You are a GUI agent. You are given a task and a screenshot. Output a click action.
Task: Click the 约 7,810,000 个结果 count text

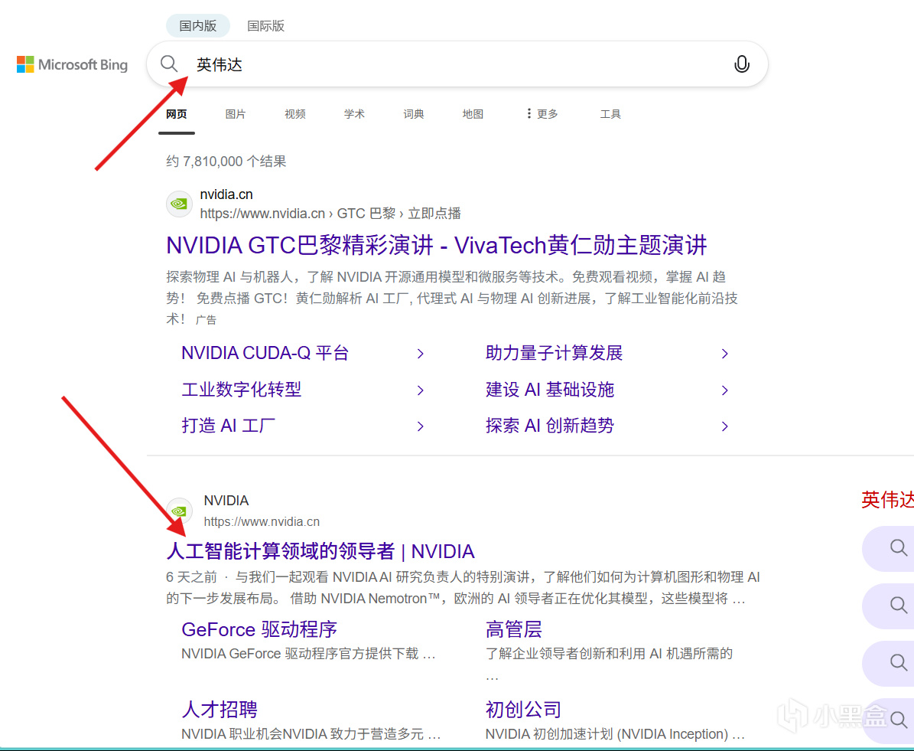(226, 162)
